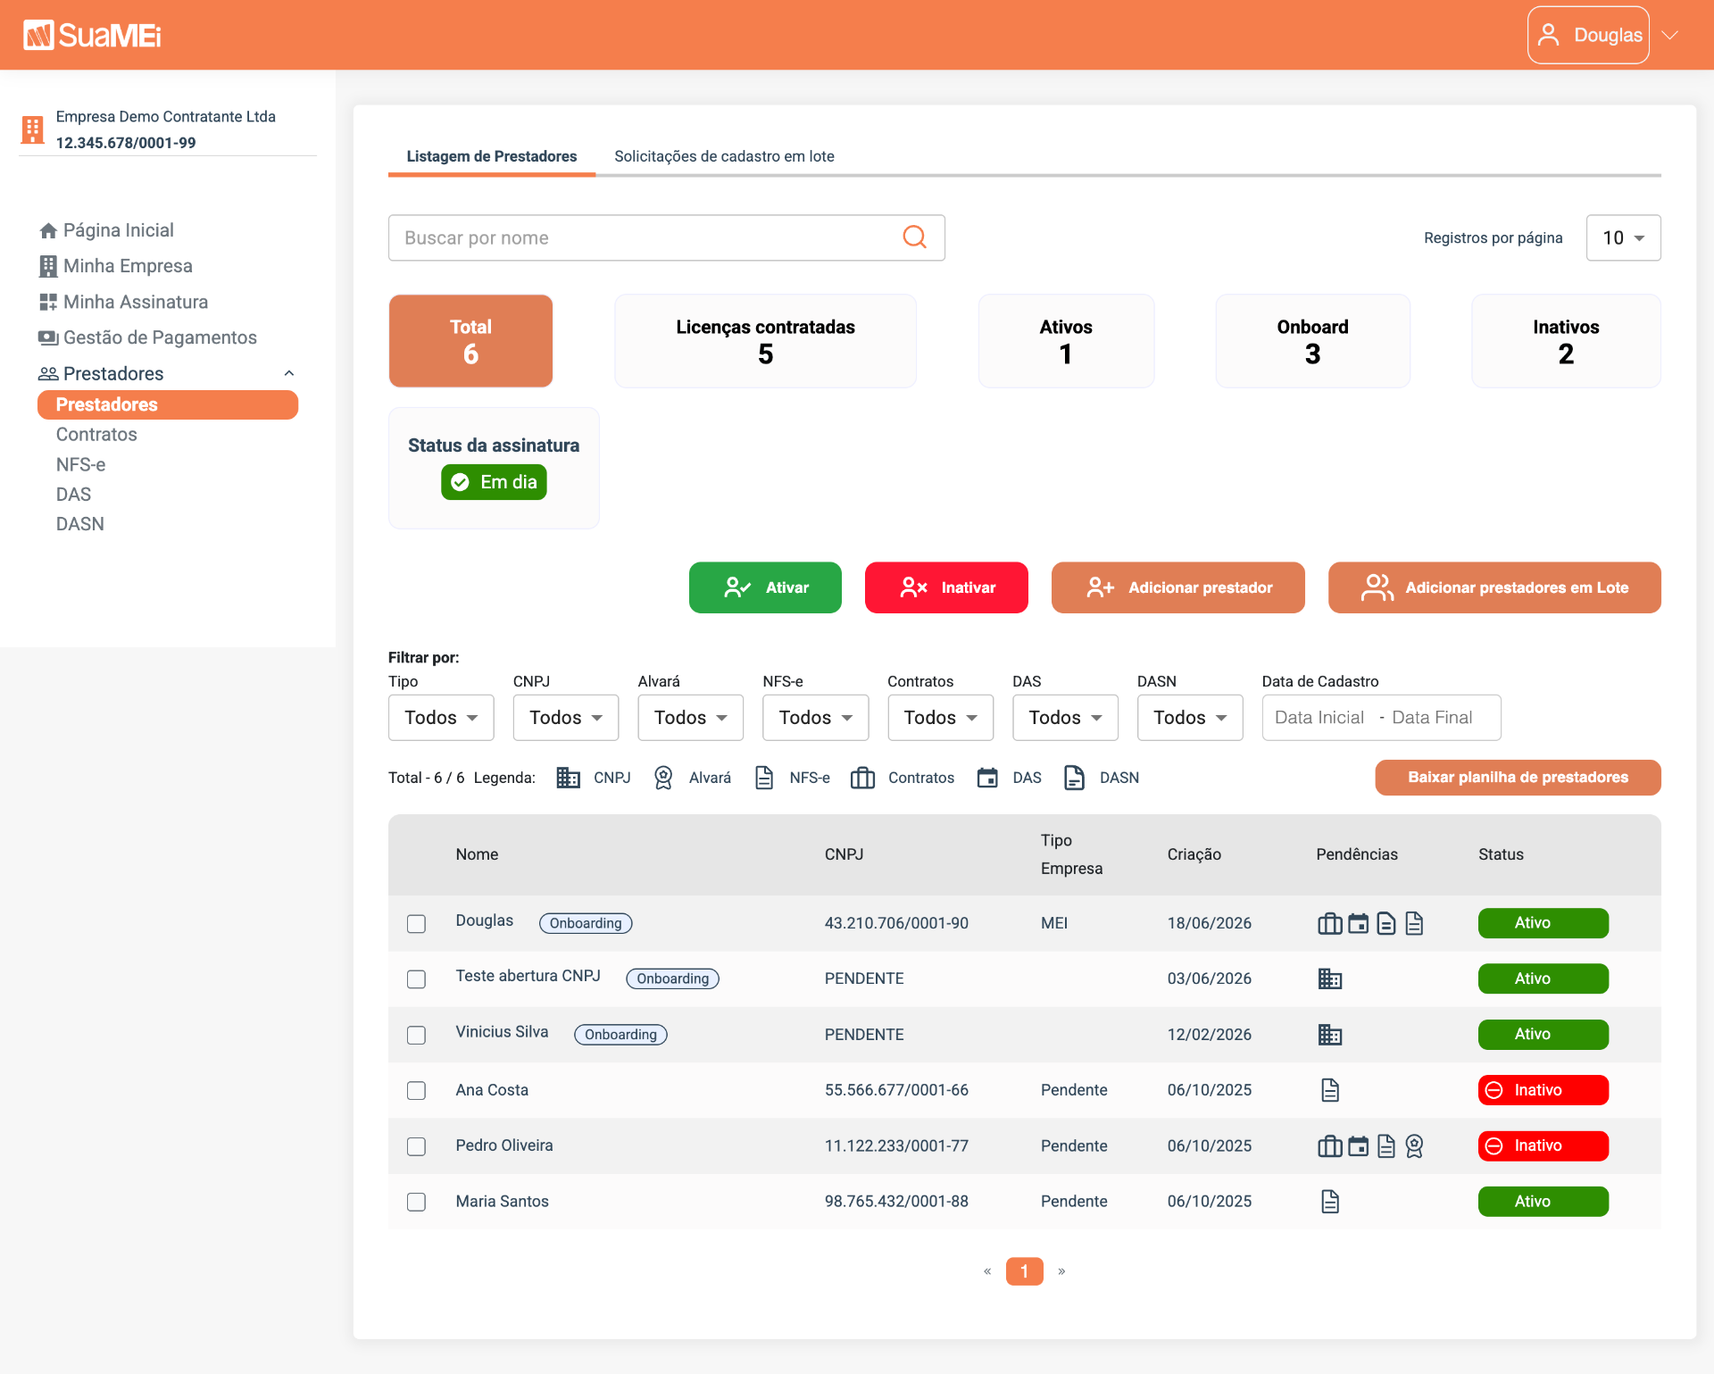Tick the Maria Santos row checkbox
Screen dimensions: 1714x1374
pos(416,1203)
